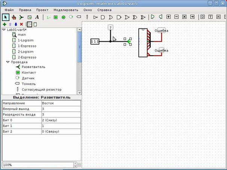Select the JK flip-flop tool
227x170 pixels.
click(218, 17)
